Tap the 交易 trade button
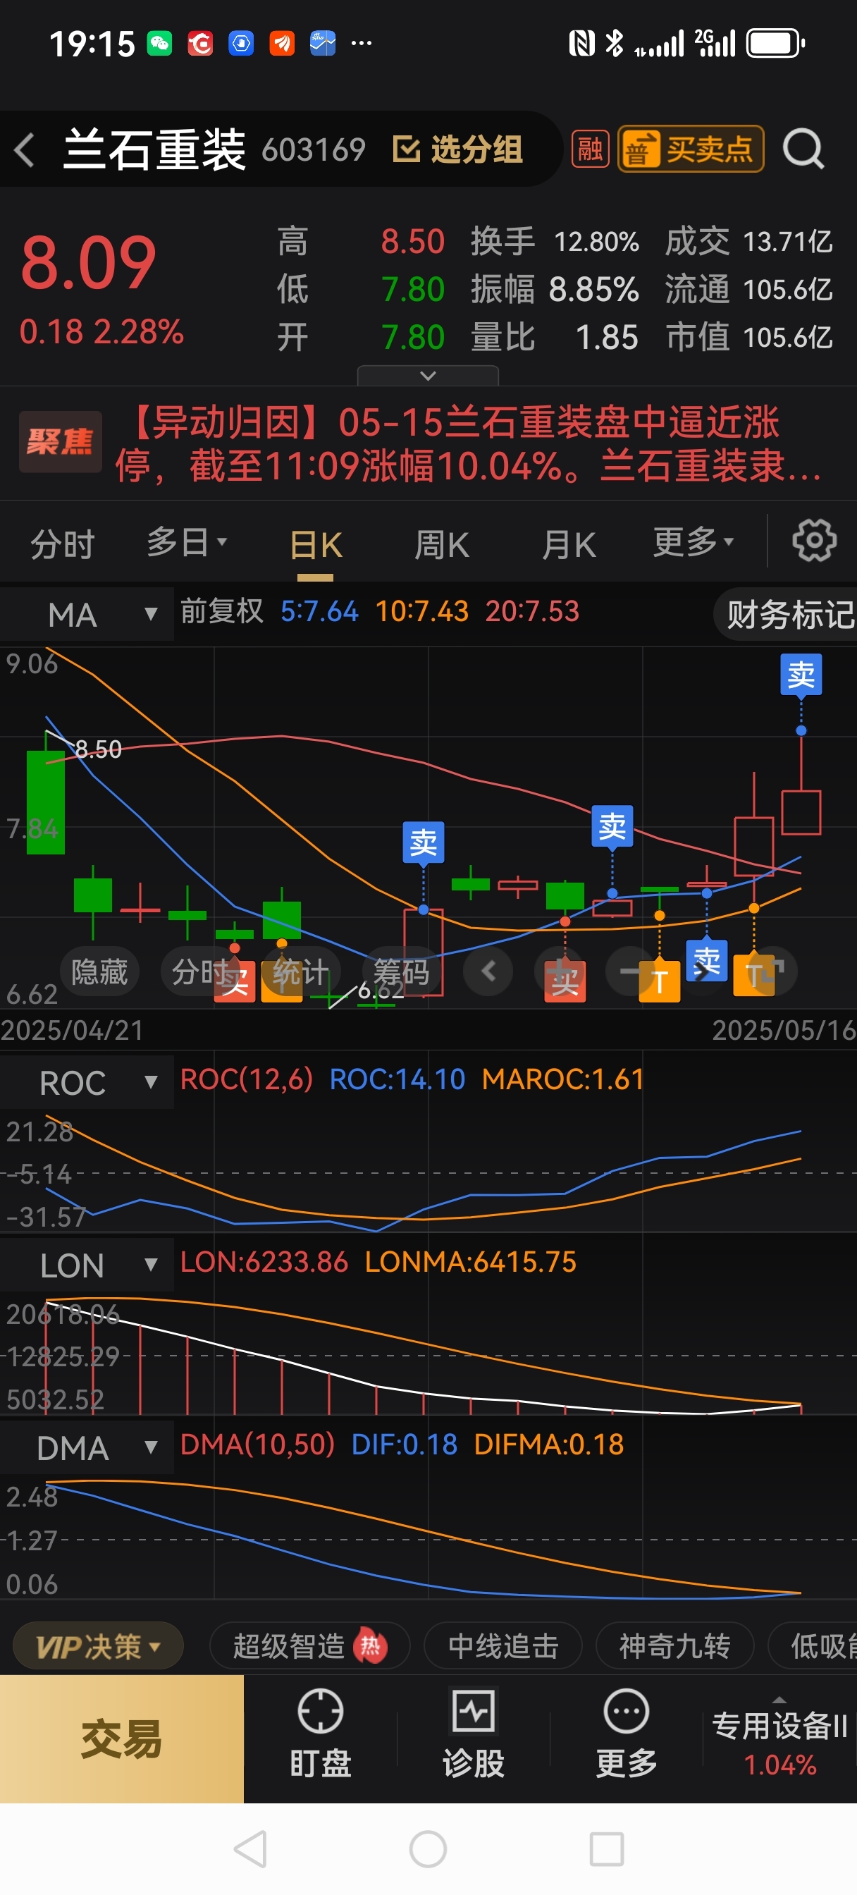Viewport: 857px width, 1895px height. pos(121,1739)
